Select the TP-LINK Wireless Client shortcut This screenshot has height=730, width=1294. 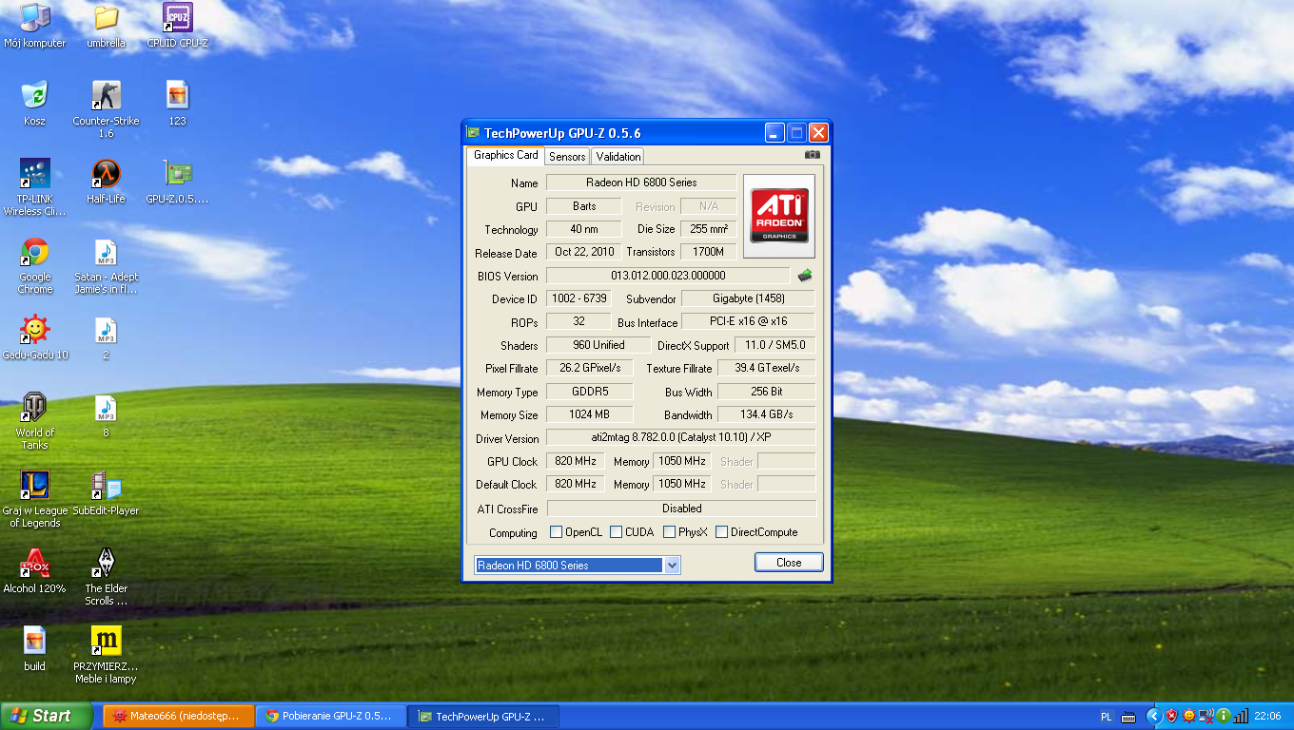pos(35,188)
